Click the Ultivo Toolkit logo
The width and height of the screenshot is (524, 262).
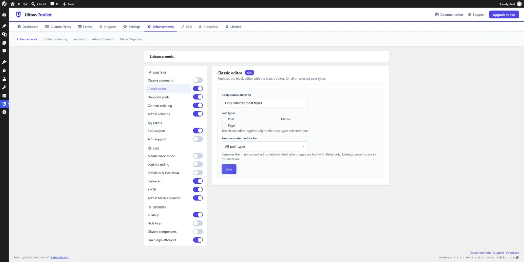(34, 15)
